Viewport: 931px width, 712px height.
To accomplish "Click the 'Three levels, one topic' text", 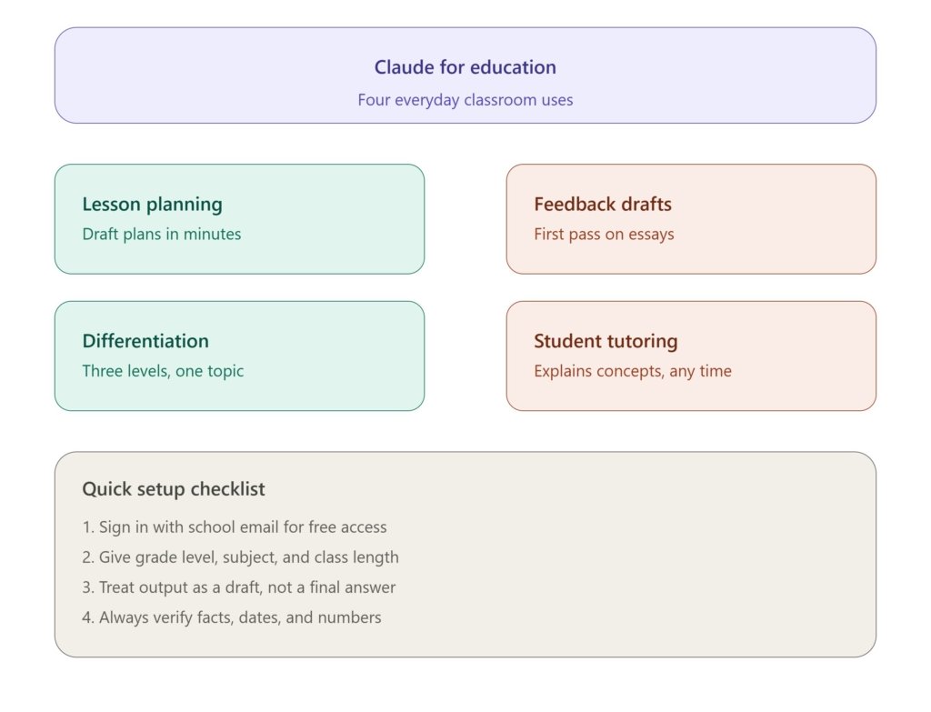I will tap(163, 371).
